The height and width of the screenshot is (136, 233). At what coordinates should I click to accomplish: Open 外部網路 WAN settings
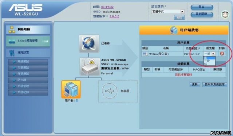28,74
